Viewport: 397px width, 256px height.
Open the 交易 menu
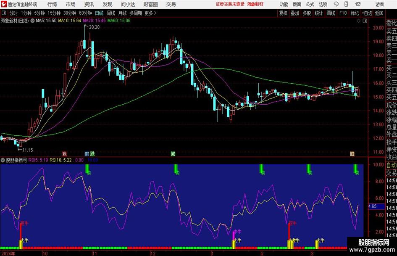click(x=171, y=4)
